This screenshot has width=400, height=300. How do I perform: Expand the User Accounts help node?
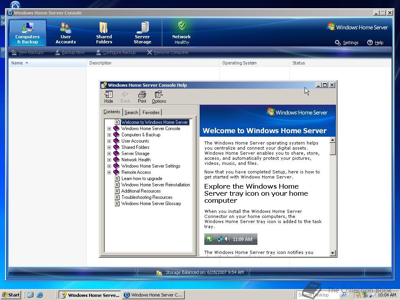click(109, 141)
